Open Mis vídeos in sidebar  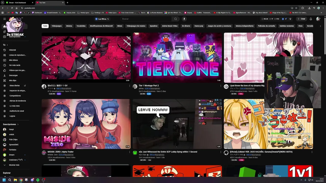(x=14, y=60)
